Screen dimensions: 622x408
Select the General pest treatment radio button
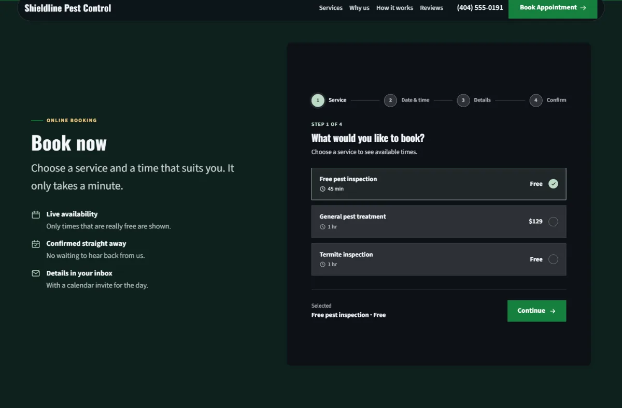pyautogui.click(x=553, y=222)
